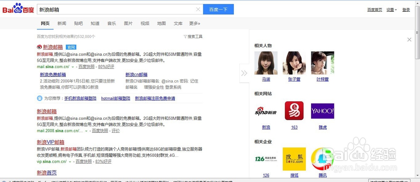Viewport: 420px width, 182px height.
Task: Open the 新浪首页 result
Action: pyautogui.click(x=47, y=173)
